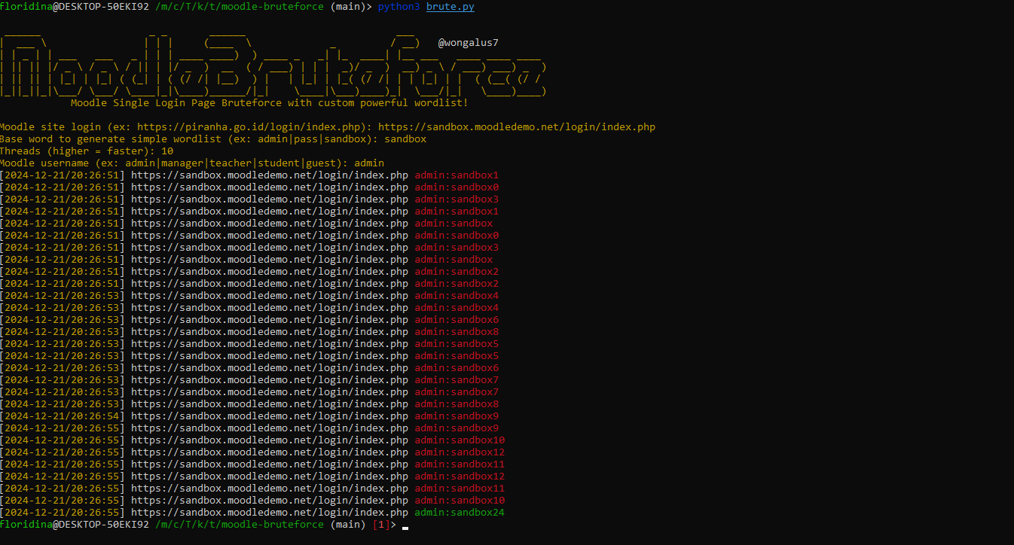Click the red admin:sandbox0 attempt entry
This screenshot has height=545, width=1014.
click(457, 187)
